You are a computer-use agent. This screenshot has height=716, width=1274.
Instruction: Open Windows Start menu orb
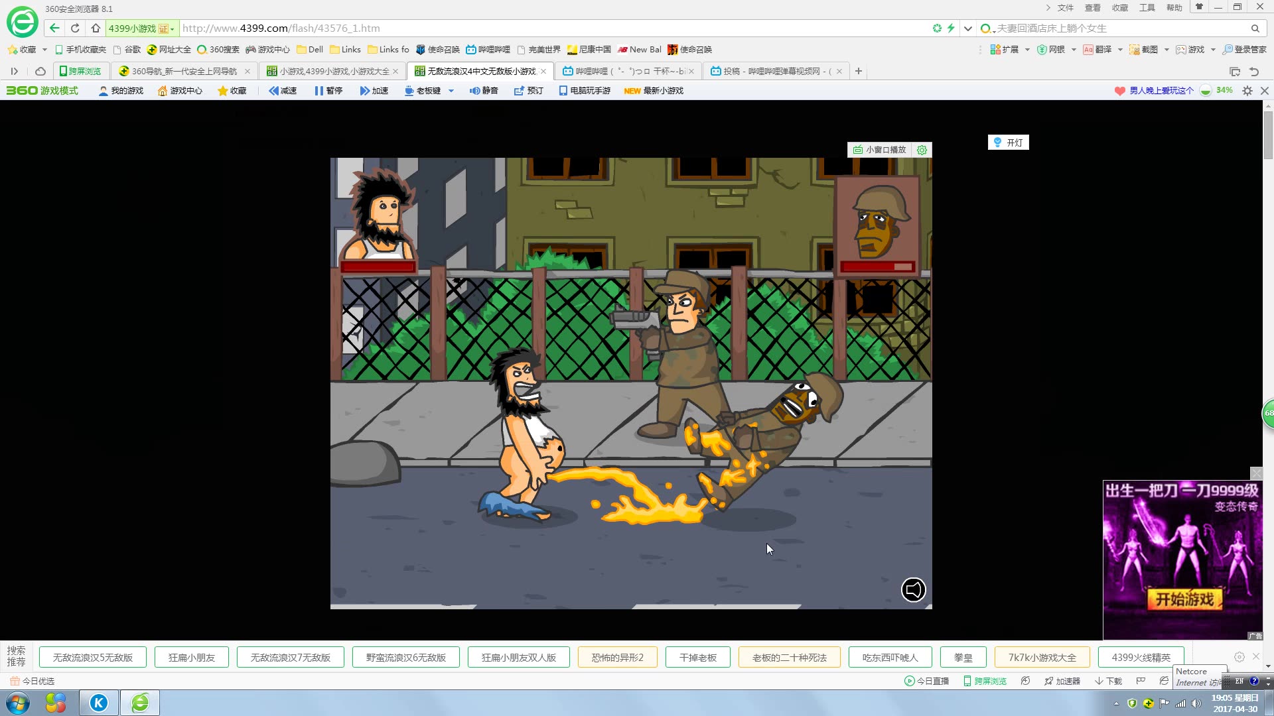(18, 703)
